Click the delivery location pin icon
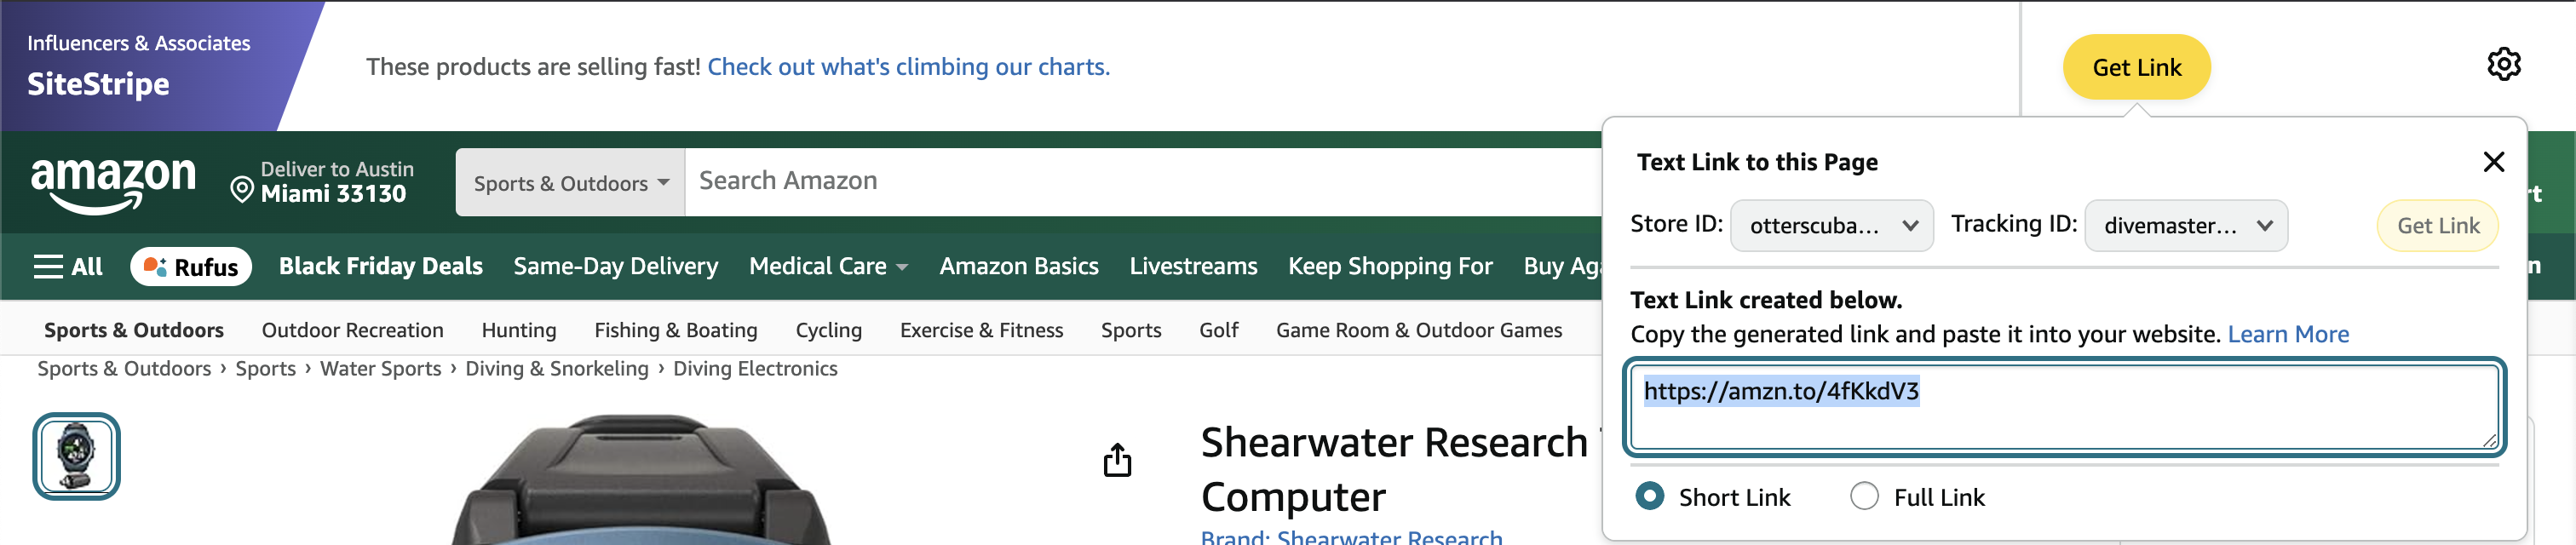This screenshot has height=545, width=2576. point(241,189)
